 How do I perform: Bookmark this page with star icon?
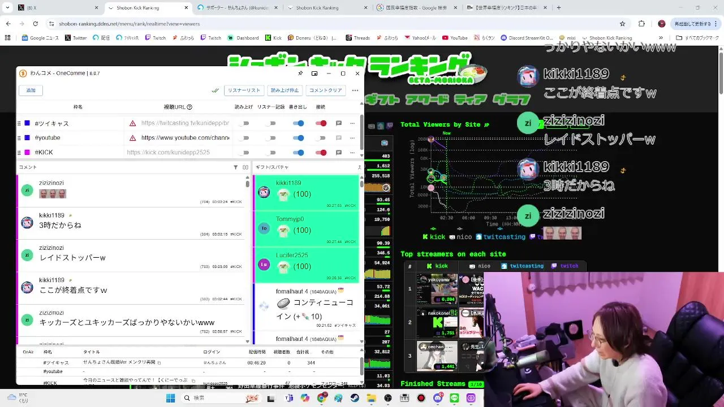tap(623, 24)
